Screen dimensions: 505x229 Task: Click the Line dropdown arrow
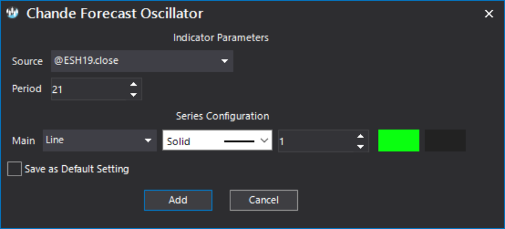click(148, 140)
